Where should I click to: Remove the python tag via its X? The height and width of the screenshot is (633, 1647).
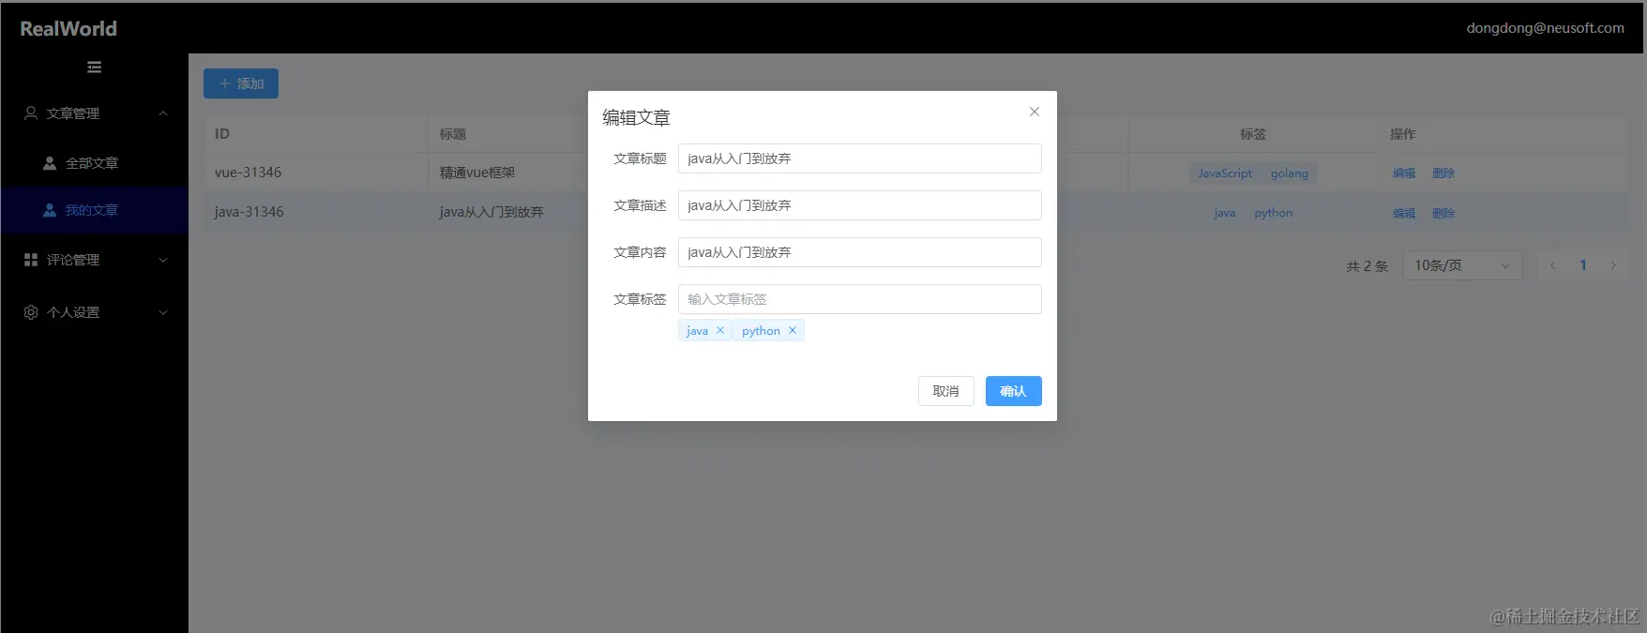[793, 330]
